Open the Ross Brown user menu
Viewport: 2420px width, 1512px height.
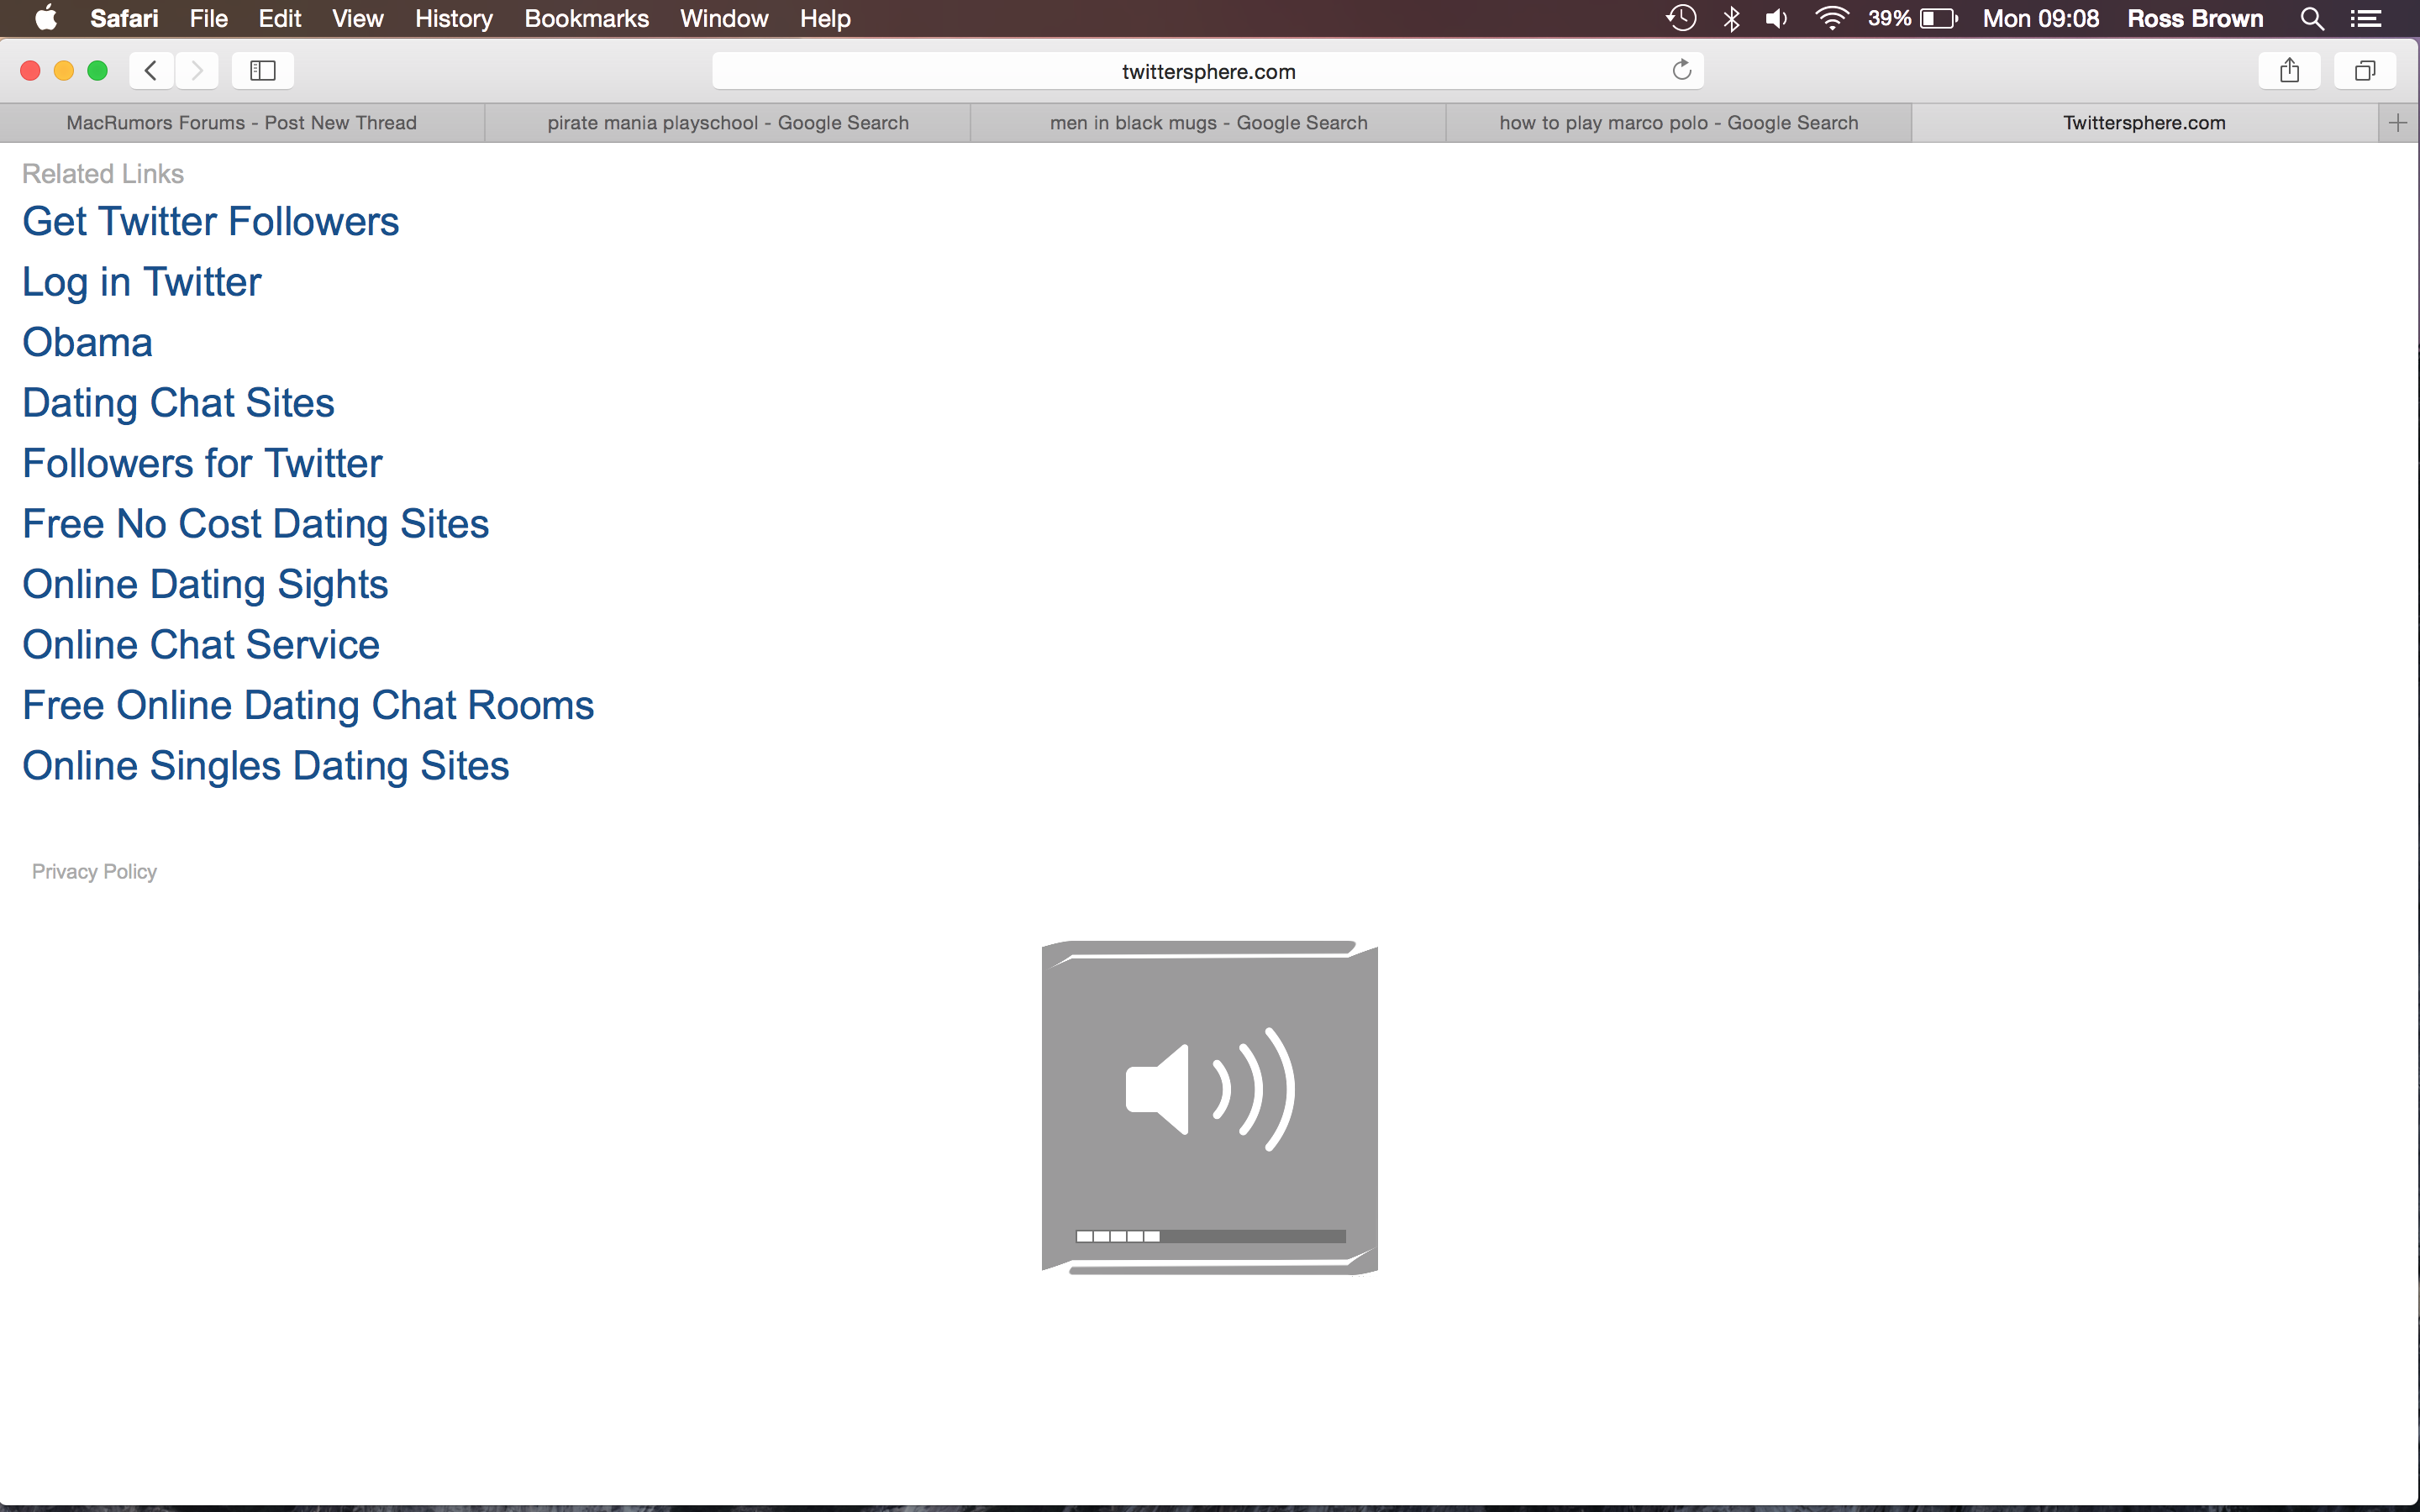[2195, 18]
